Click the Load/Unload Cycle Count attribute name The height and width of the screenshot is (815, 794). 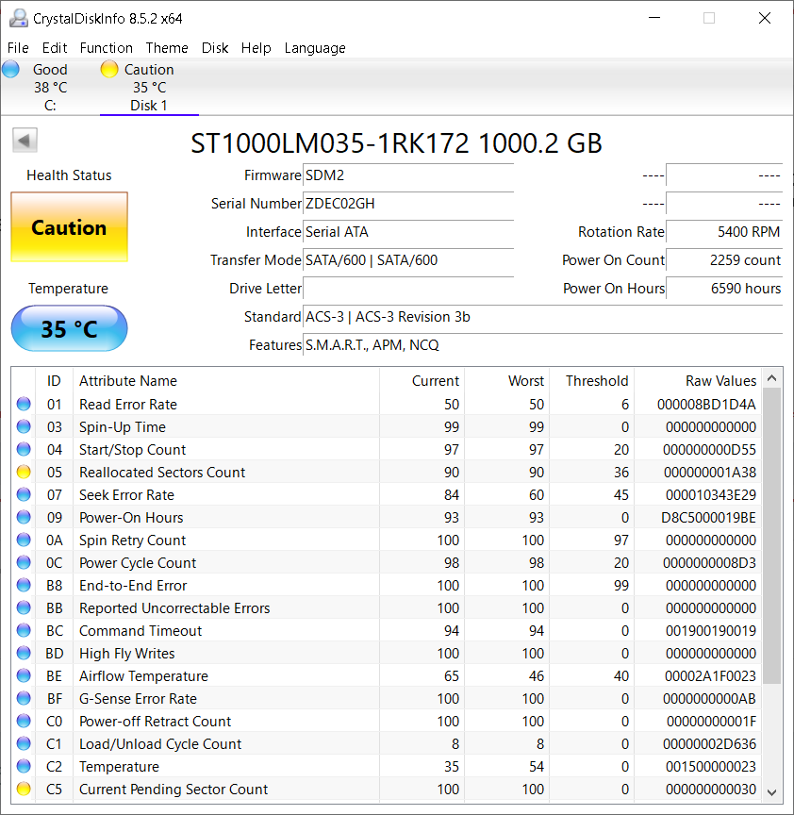coord(160,744)
